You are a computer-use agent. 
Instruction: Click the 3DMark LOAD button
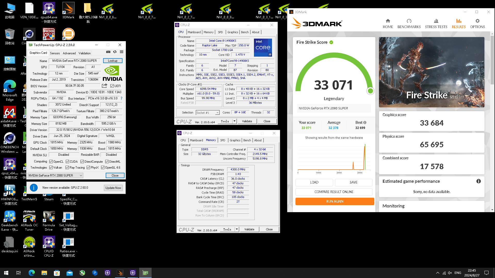(314, 182)
